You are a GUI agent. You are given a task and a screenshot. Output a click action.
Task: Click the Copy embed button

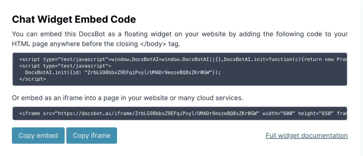pyautogui.click(x=38, y=135)
